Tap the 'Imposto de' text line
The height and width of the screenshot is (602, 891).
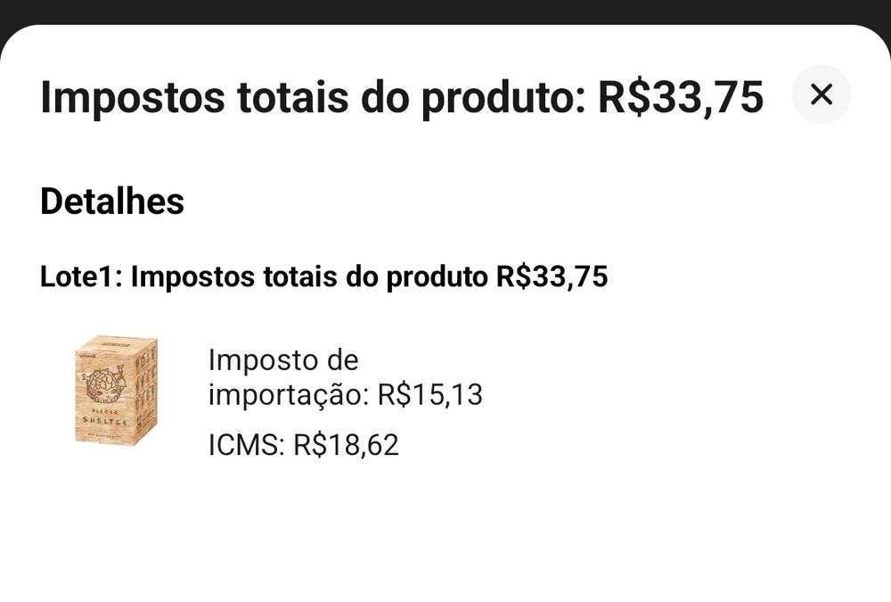tap(282, 360)
